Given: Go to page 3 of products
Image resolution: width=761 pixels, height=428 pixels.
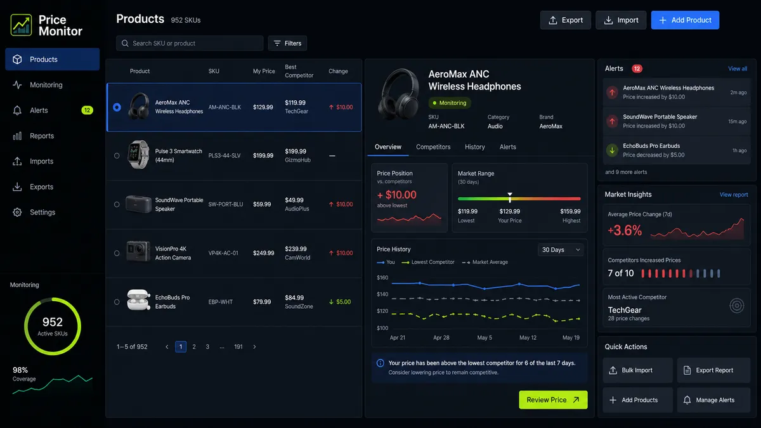Looking at the screenshot, I should [207, 347].
